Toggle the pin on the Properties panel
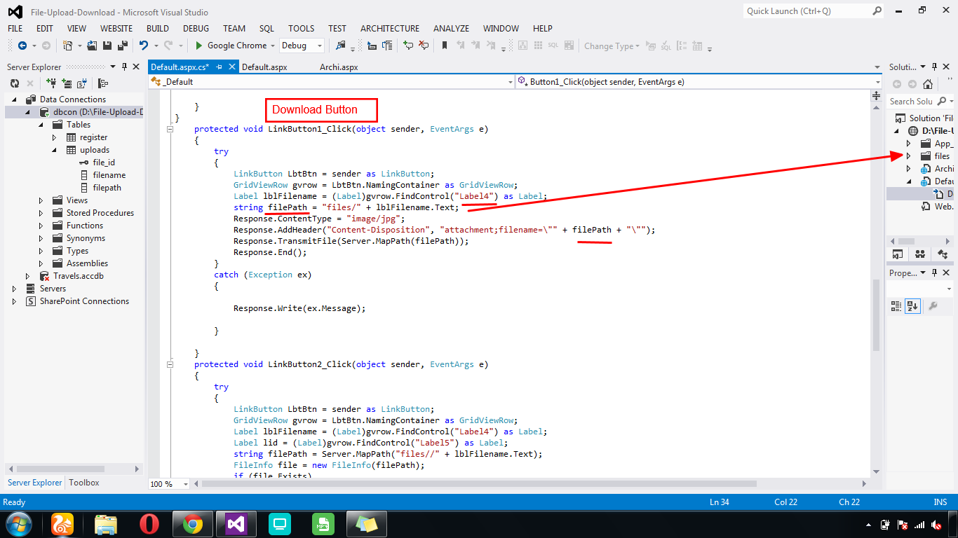The image size is (958, 538). 933,273
